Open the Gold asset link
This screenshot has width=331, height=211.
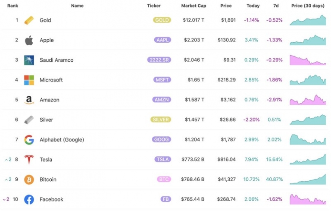click(x=45, y=20)
